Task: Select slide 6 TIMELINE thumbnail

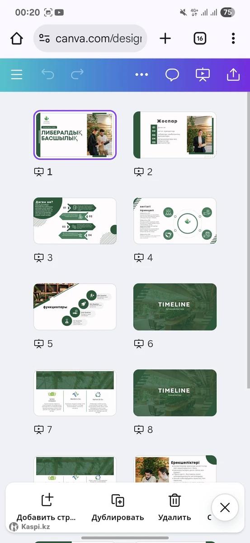Action: (x=175, y=307)
